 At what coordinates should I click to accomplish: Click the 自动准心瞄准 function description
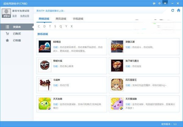tap(66, 66)
